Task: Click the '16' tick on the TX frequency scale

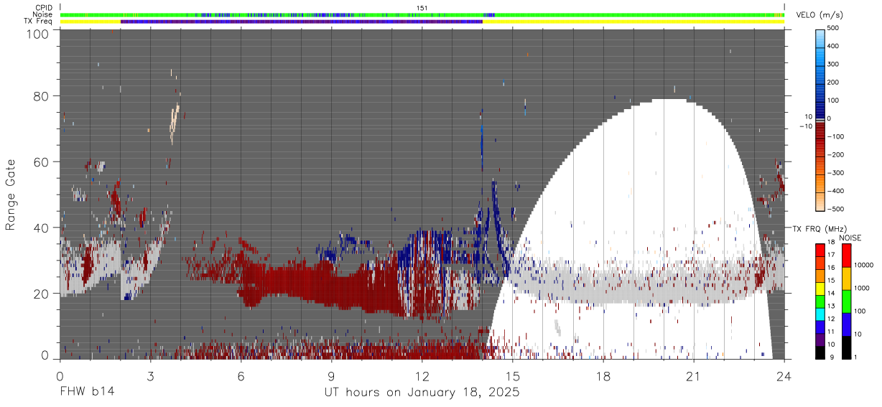Action: point(832,269)
